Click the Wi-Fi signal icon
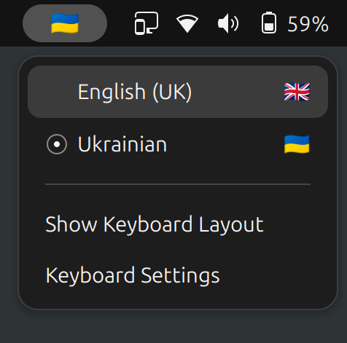The height and width of the screenshot is (343, 347). [187, 23]
